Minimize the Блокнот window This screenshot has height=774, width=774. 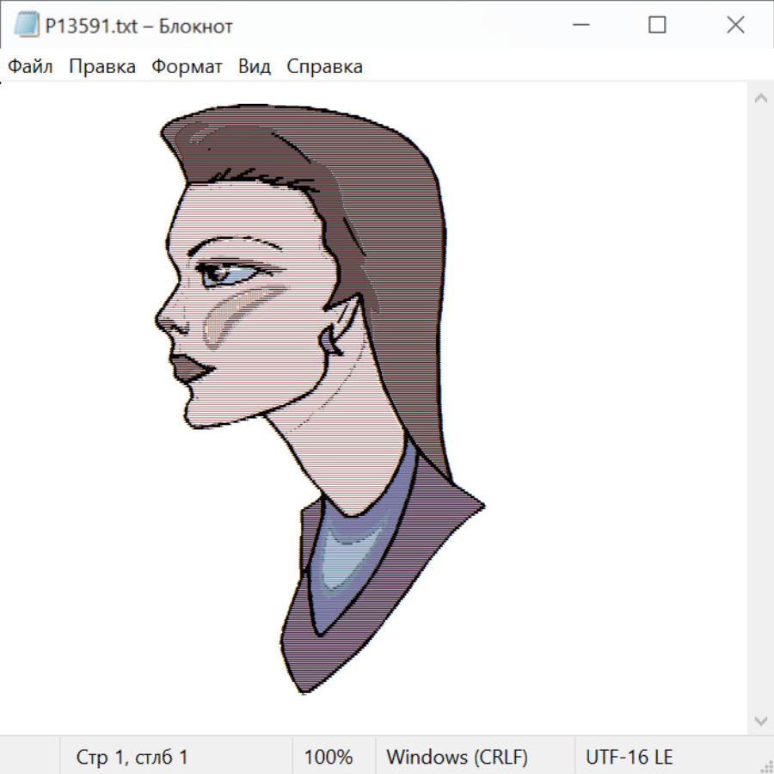(579, 26)
